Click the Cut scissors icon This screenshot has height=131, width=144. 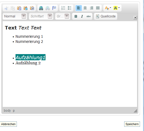click(x=6, y=8)
